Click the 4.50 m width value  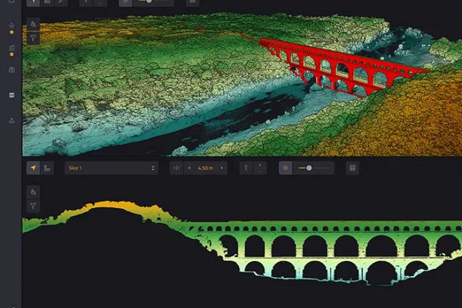[205, 168]
